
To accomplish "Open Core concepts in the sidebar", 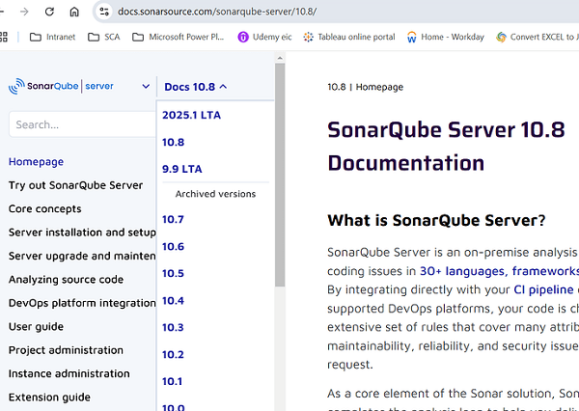I will click(45, 209).
